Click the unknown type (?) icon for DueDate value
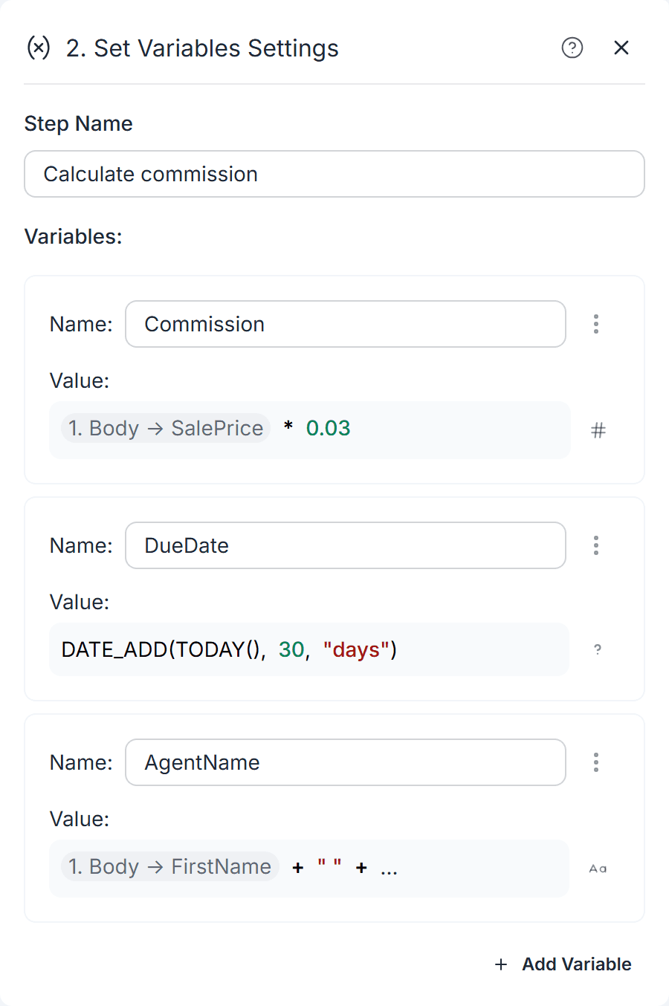 click(598, 649)
